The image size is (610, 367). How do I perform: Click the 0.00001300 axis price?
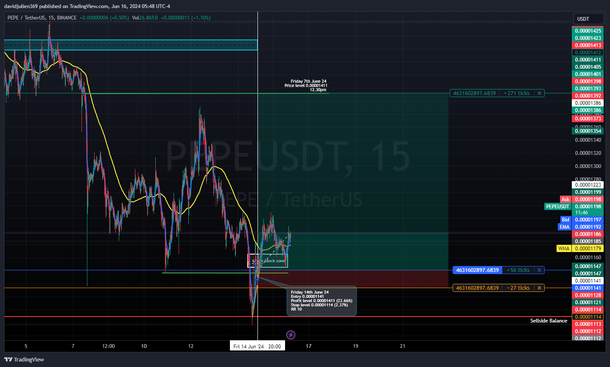[588, 166]
